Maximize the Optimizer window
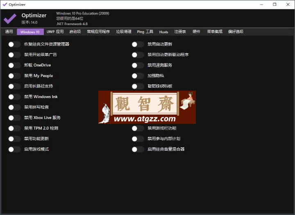The image size is (295, 215). (275, 5)
